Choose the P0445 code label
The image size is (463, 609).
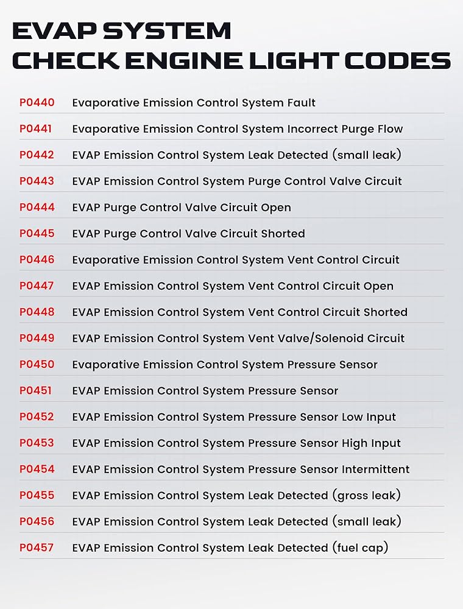tap(37, 234)
